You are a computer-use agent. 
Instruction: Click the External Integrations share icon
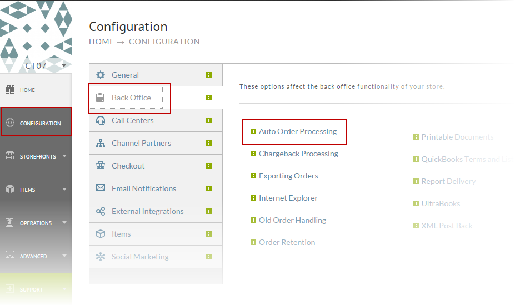(101, 211)
